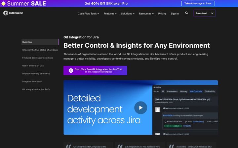Start Your Free Git Integration Trial
The height and width of the screenshot is (148, 238).
point(95,70)
